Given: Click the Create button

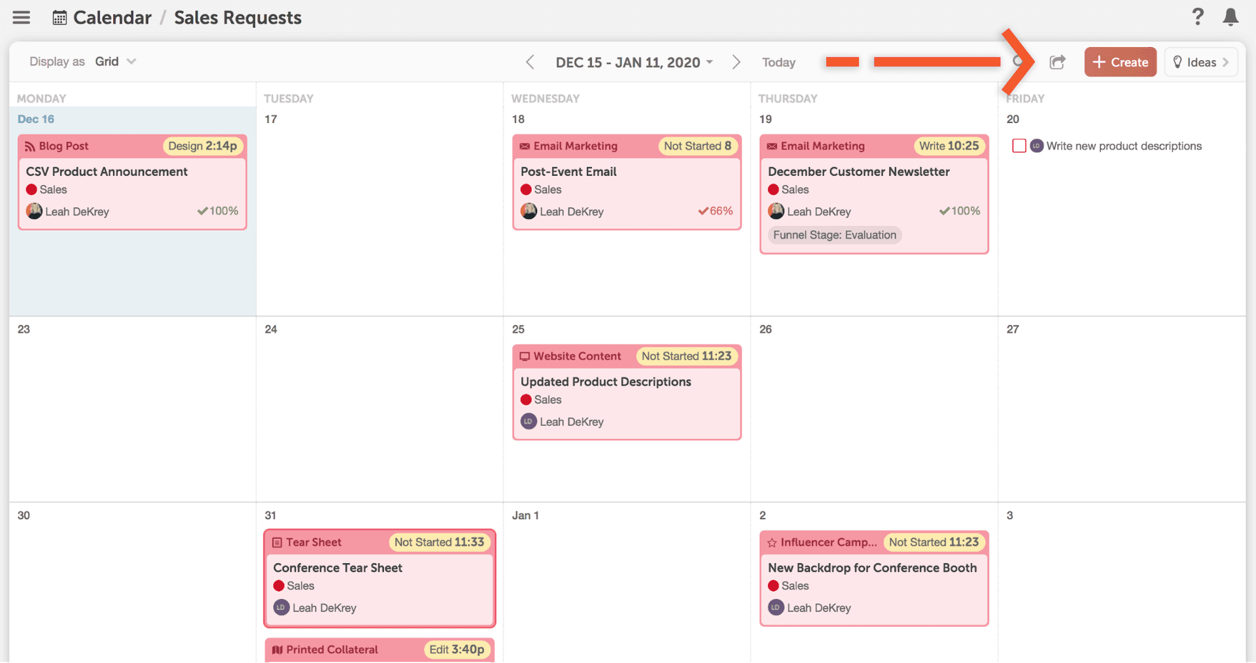Looking at the screenshot, I should click(x=1120, y=62).
